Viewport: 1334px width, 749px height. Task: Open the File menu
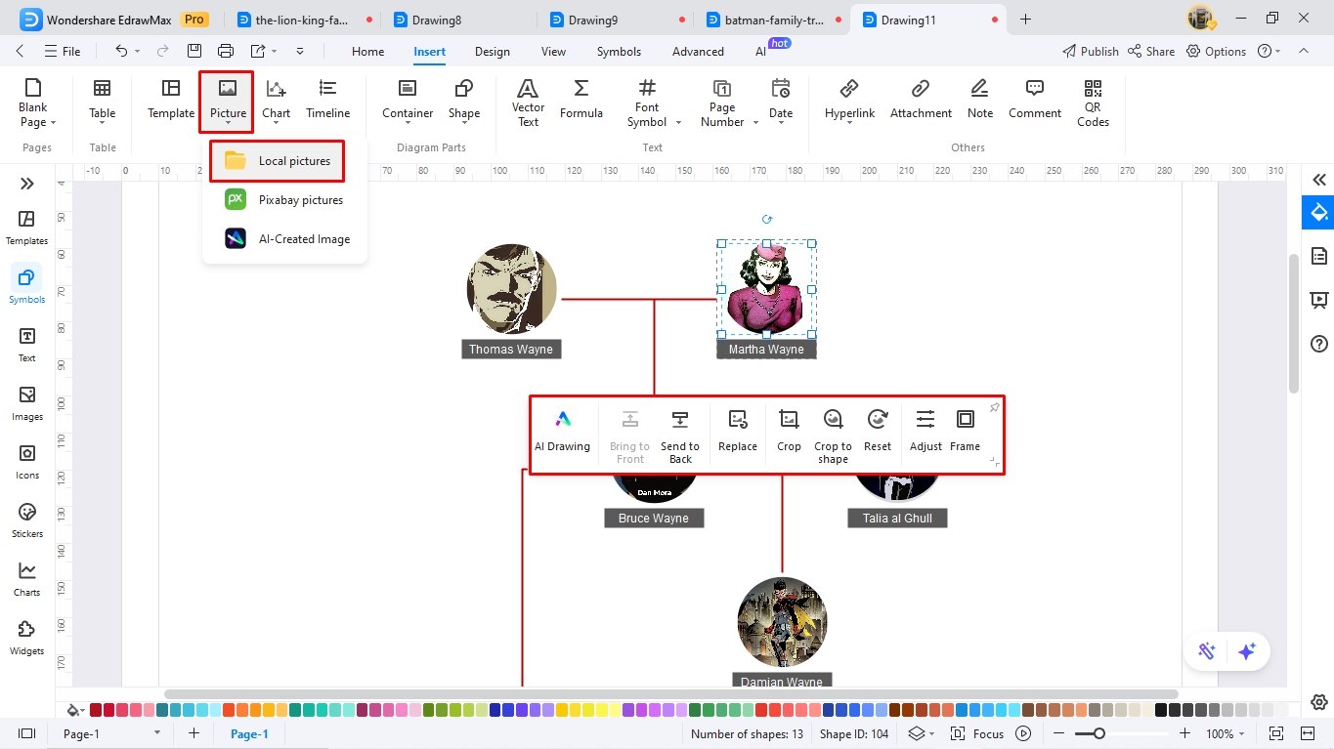coord(63,51)
